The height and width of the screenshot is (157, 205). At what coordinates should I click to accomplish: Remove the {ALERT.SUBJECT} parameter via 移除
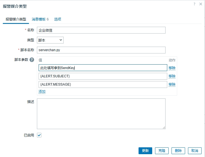click(172, 76)
